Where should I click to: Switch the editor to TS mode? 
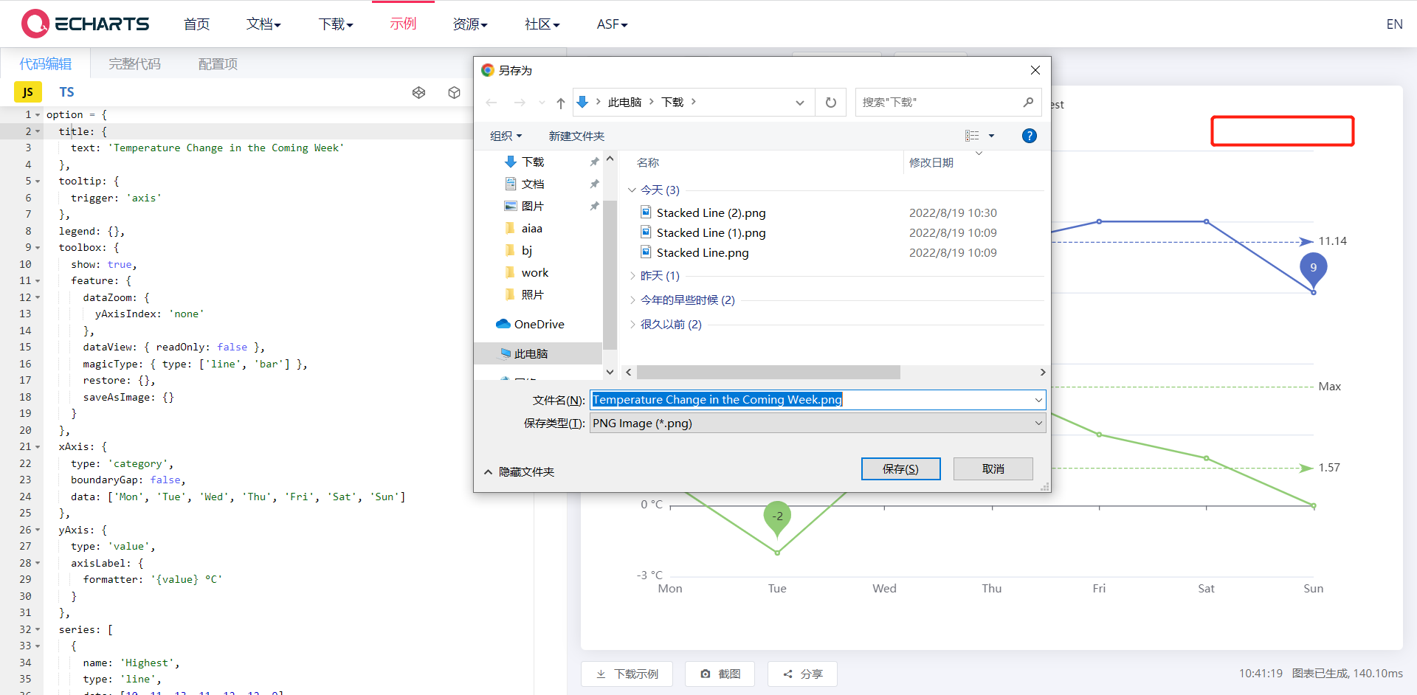(66, 91)
